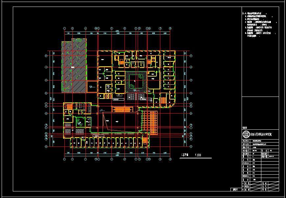The width and height of the screenshot is (286, 198).
Task: Select the "1:300" scale text
Action: [198, 155]
